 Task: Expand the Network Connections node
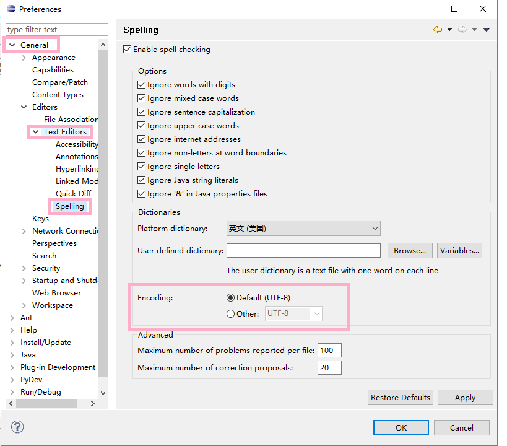point(24,231)
